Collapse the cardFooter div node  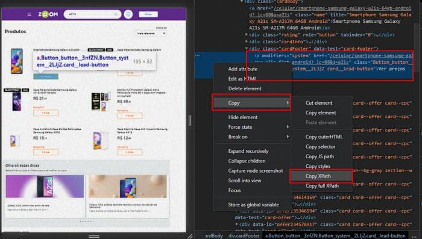pyautogui.click(x=246, y=49)
